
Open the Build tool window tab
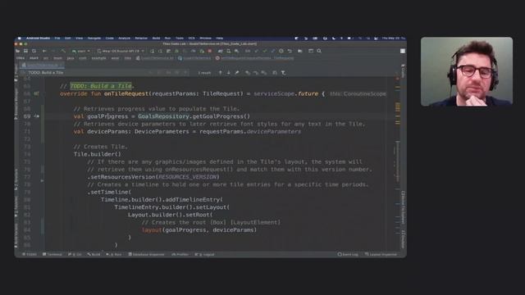(x=94, y=255)
